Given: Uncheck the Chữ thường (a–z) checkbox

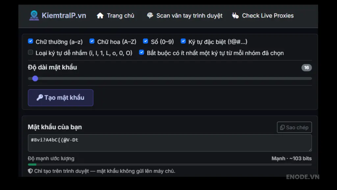Looking at the screenshot, I should pos(31,41).
